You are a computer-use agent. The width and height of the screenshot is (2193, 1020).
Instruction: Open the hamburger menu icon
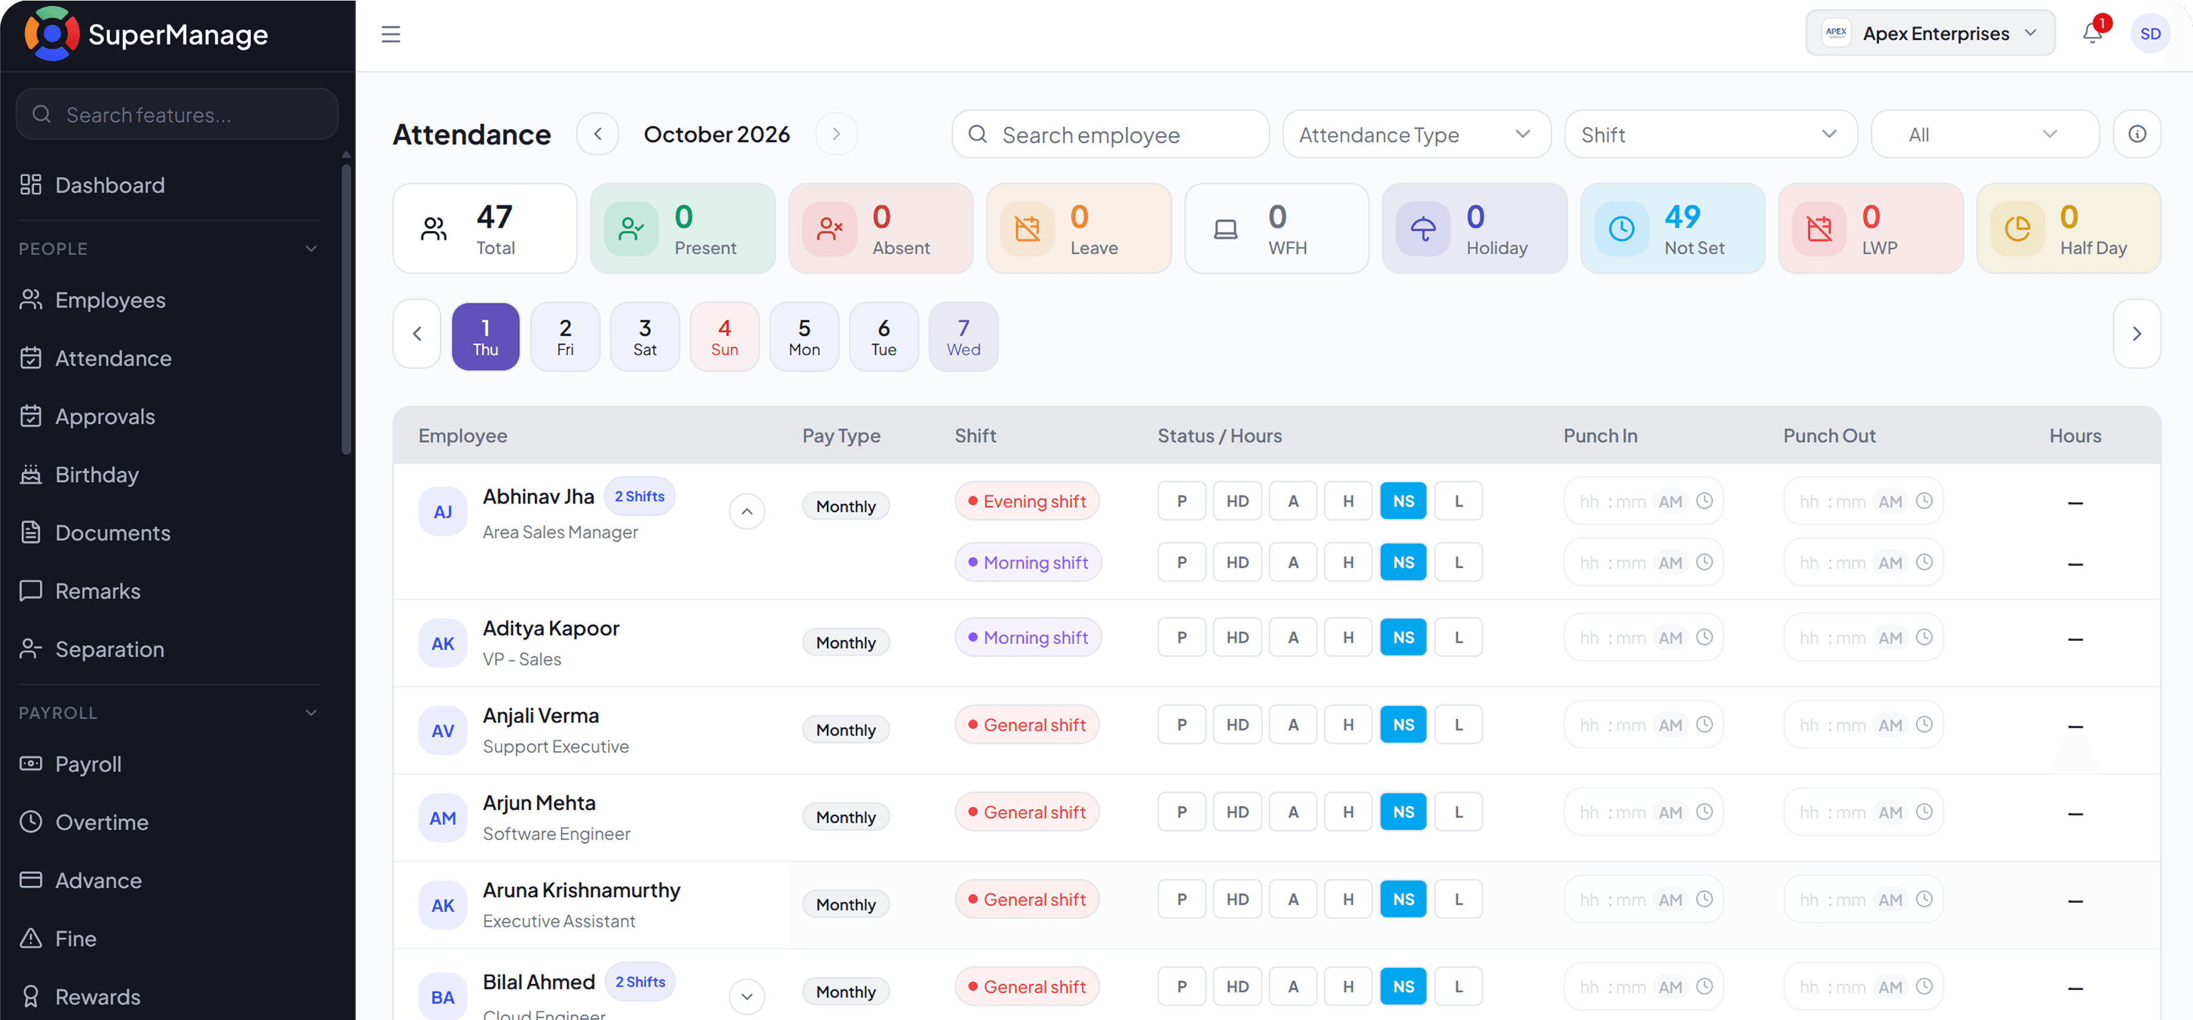(391, 34)
